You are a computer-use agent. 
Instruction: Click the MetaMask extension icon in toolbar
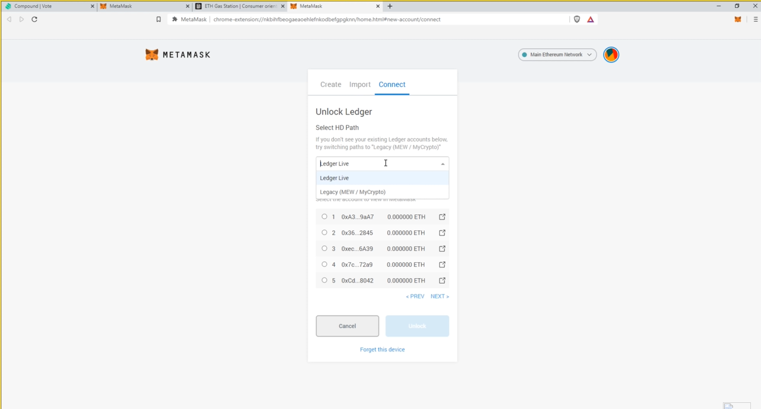point(737,19)
